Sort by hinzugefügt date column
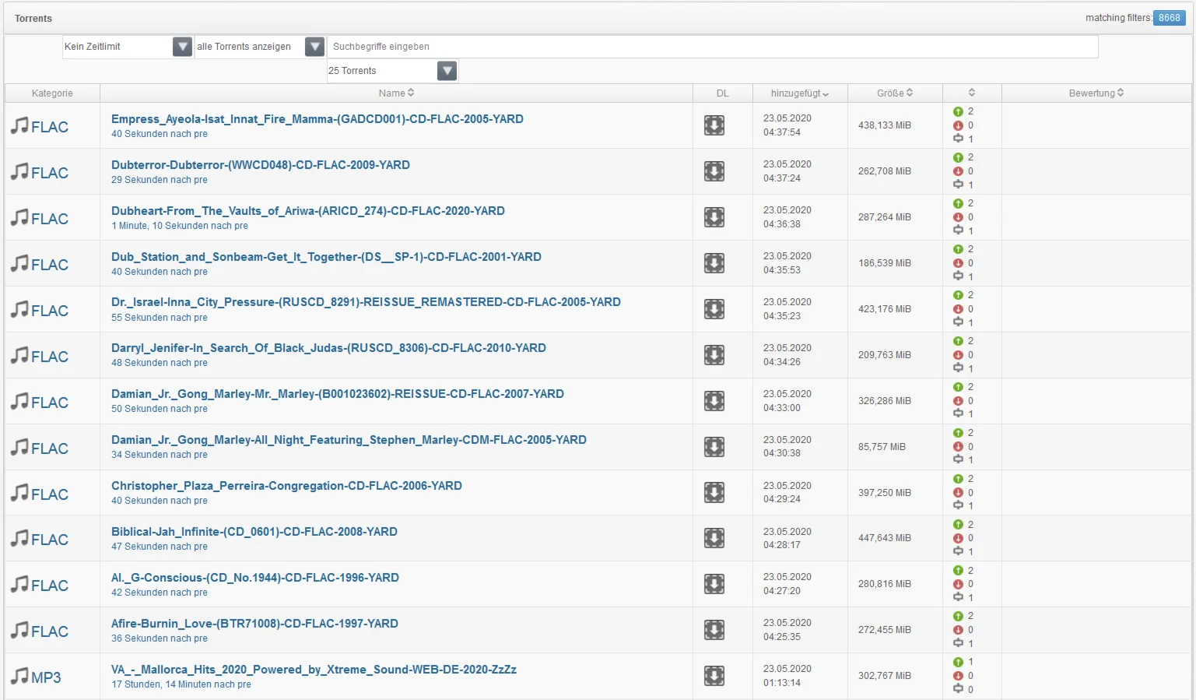1196x700 pixels. (799, 93)
